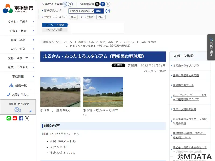Click the 翻訳 translate button
Image resolution: width=215 pixels, height=161 pixels.
[99, 11]
